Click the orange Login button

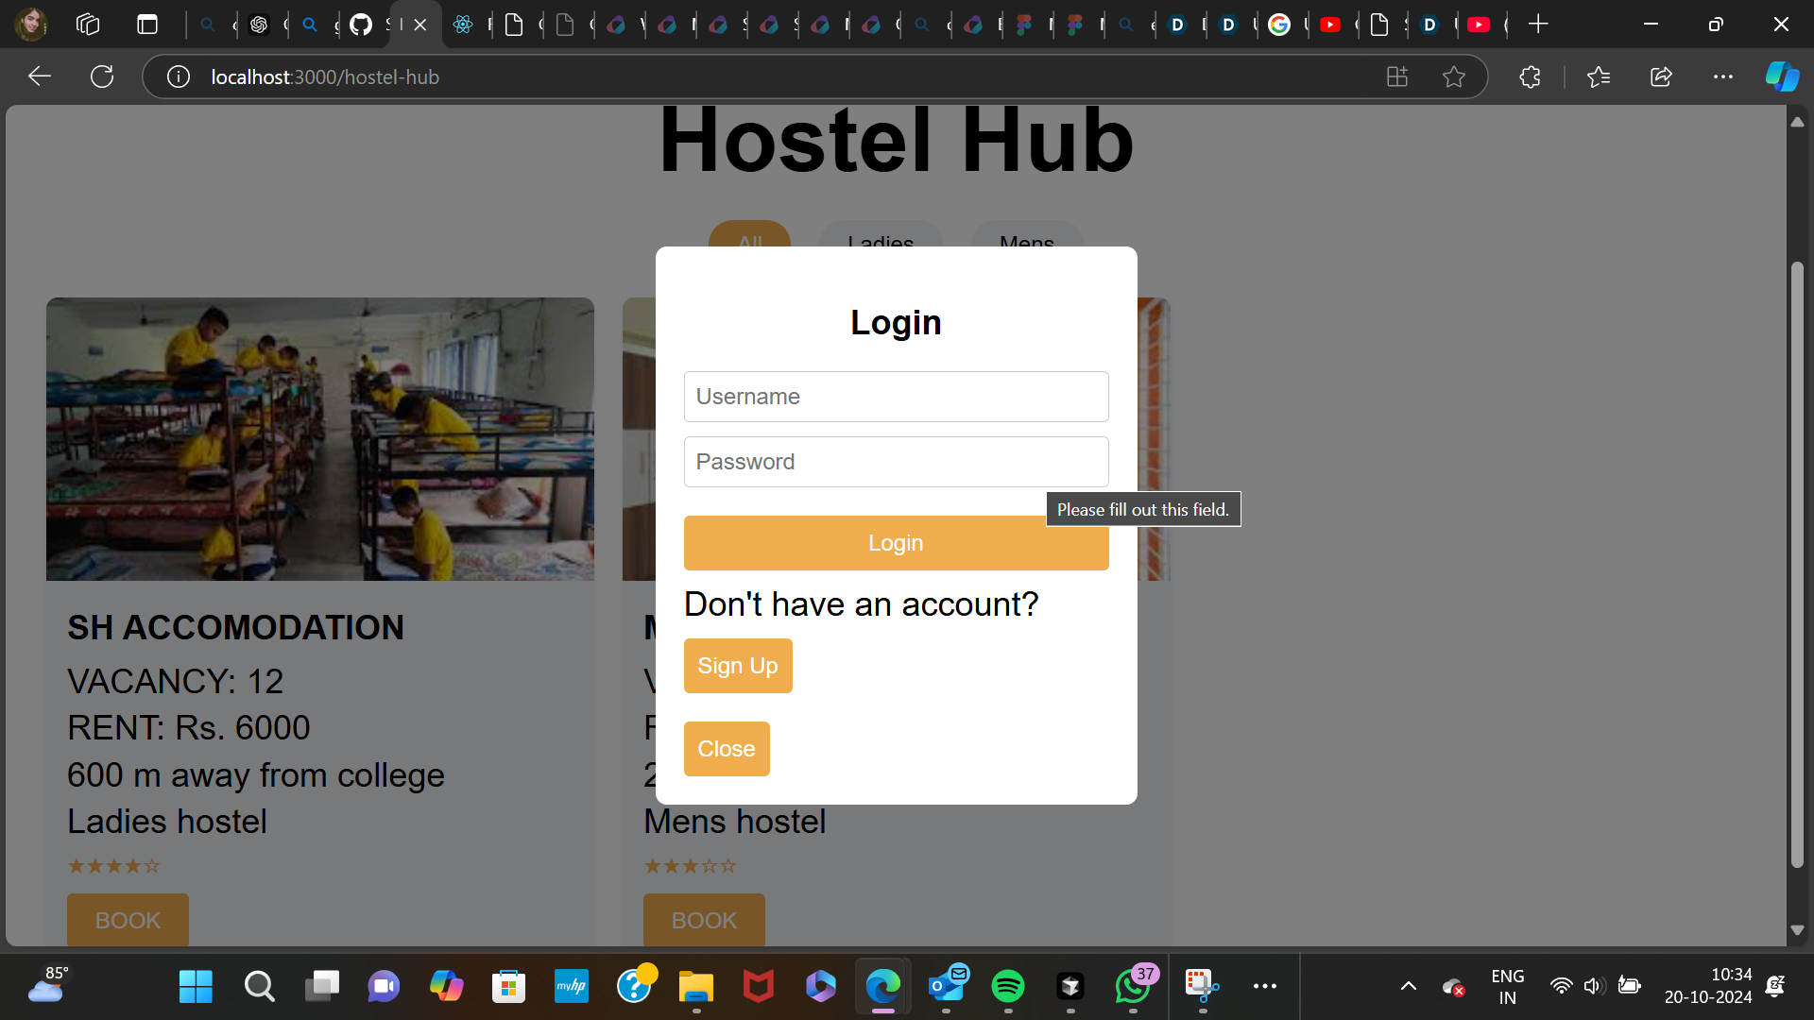click(896, 543)
